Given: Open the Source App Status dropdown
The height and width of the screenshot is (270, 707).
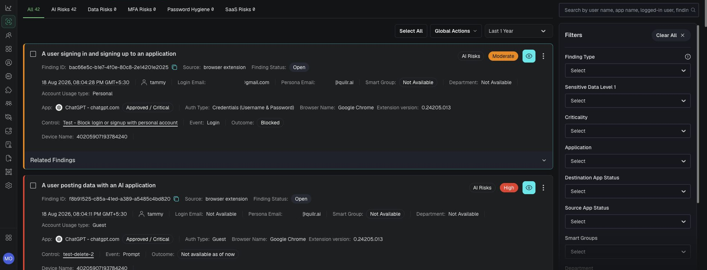Looking at the screenshot, I should pyautogui.click(x=628, y=221).
